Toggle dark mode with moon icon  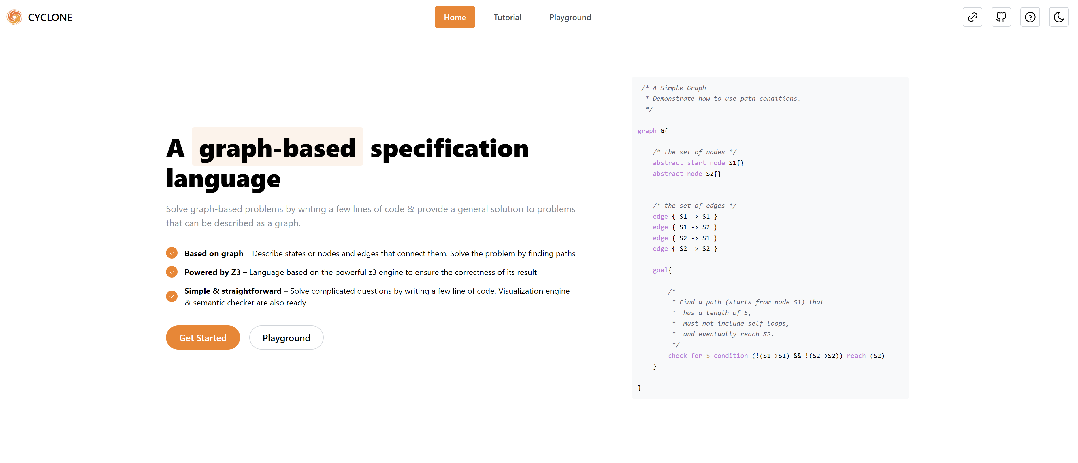1059,17
